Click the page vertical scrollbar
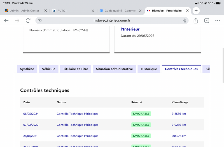Screen dimensions: 224x147 [223, 65]
